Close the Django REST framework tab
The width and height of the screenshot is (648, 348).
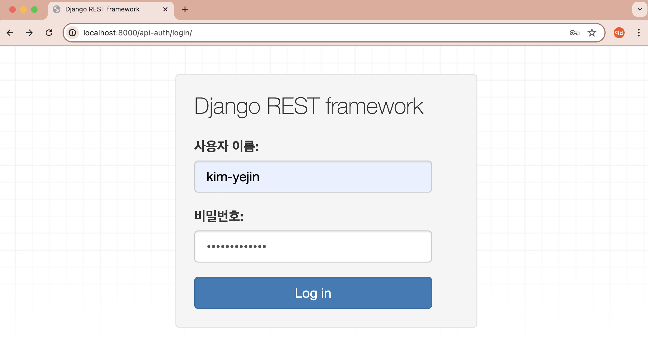coord(165,9)
